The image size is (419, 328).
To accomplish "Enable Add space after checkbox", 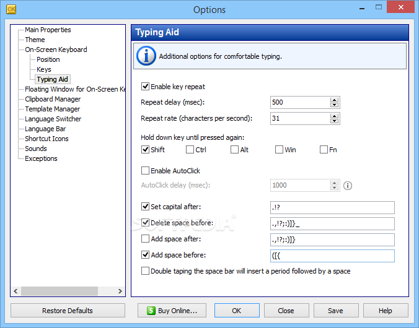I will [x=145, y=239].
